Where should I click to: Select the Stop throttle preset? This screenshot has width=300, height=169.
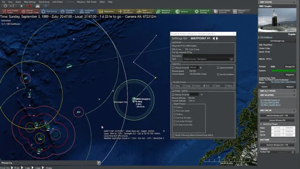174,86
